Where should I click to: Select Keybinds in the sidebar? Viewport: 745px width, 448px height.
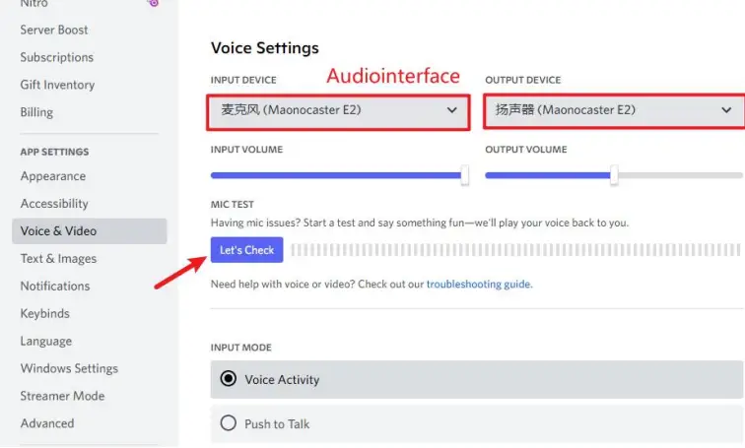point(45,314)
